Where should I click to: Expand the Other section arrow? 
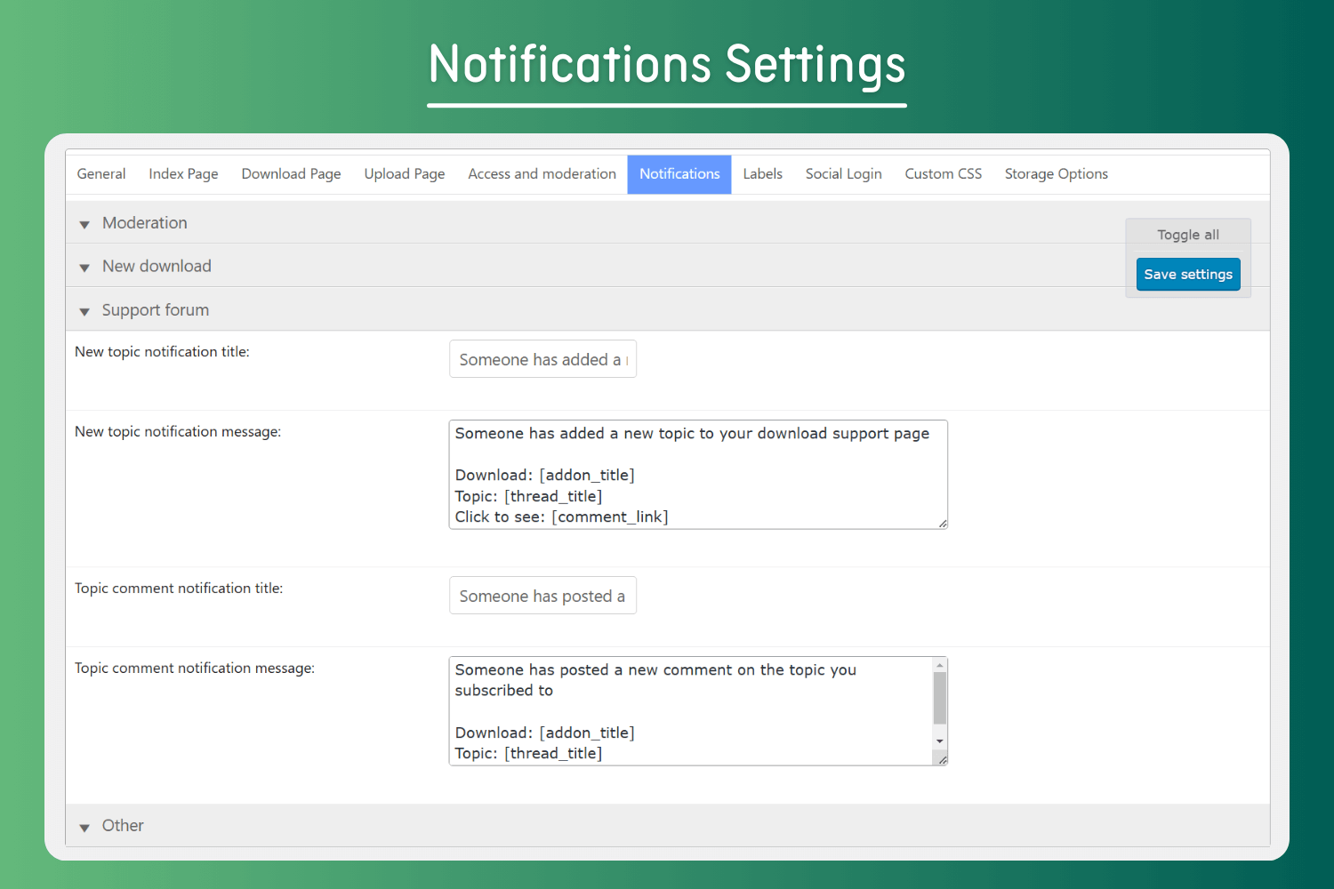pos(84,828)
